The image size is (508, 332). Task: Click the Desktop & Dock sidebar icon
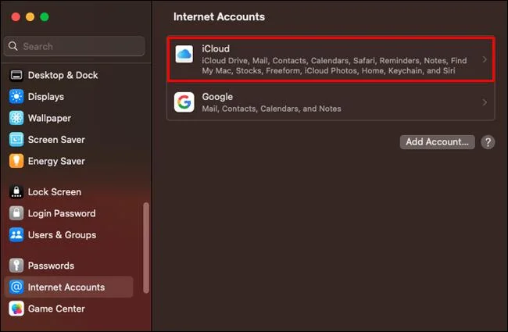click(x=16, y=75)
